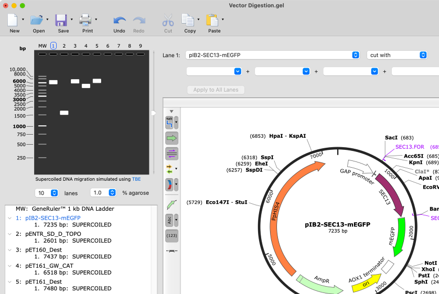This screenshot has width=439, height=294.
Task: Click the Redo arrow icon
Action: [139, 20]
